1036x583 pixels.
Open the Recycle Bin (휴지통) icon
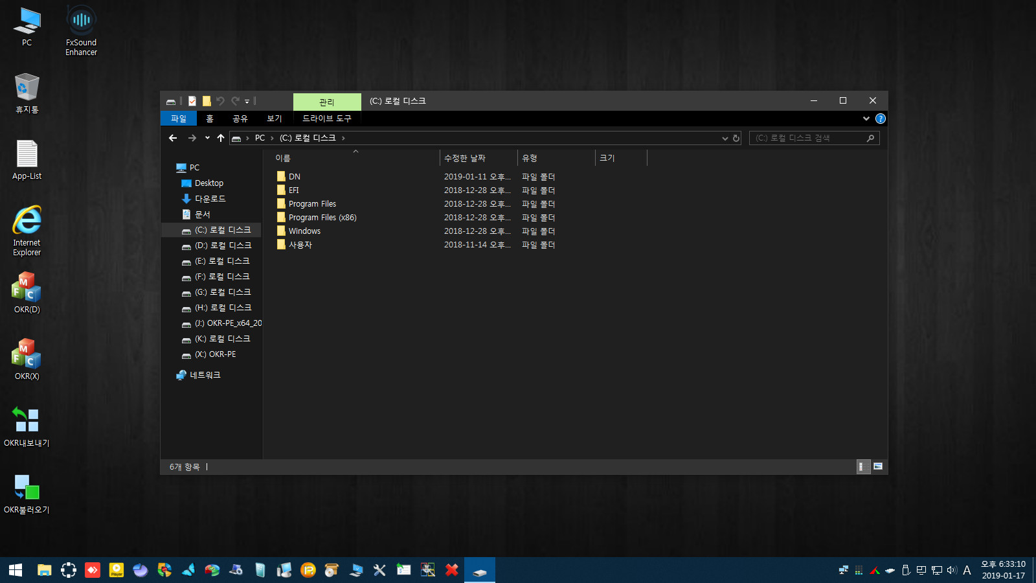(x=27, y=93)
